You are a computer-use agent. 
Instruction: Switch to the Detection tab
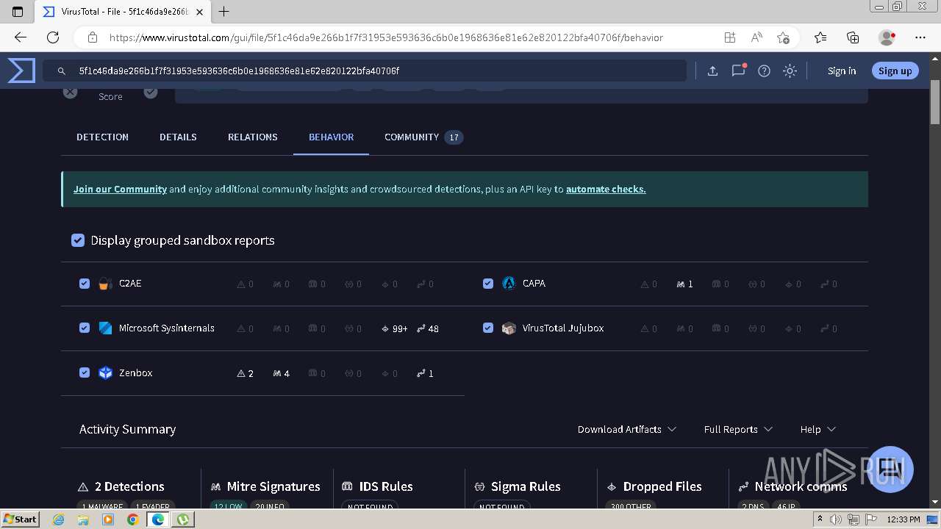coord(102,137)
